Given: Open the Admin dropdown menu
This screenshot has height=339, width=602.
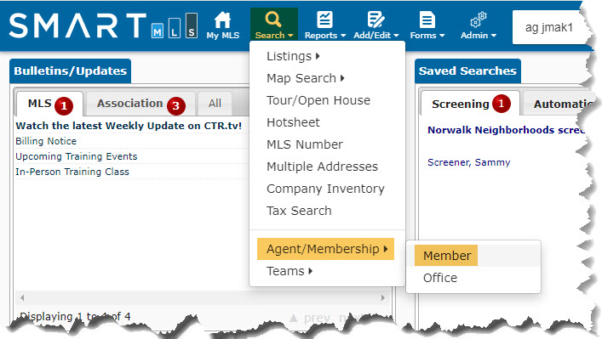Looking at the screenshot, I should click(479, 35).
